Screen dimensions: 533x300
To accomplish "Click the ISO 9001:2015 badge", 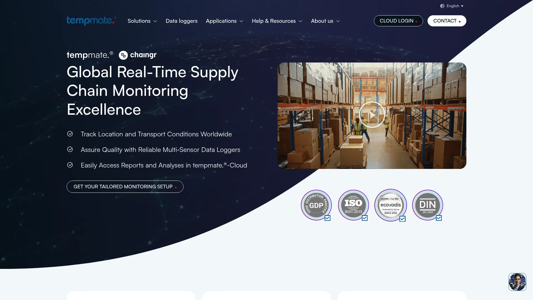I will (353, 205).
